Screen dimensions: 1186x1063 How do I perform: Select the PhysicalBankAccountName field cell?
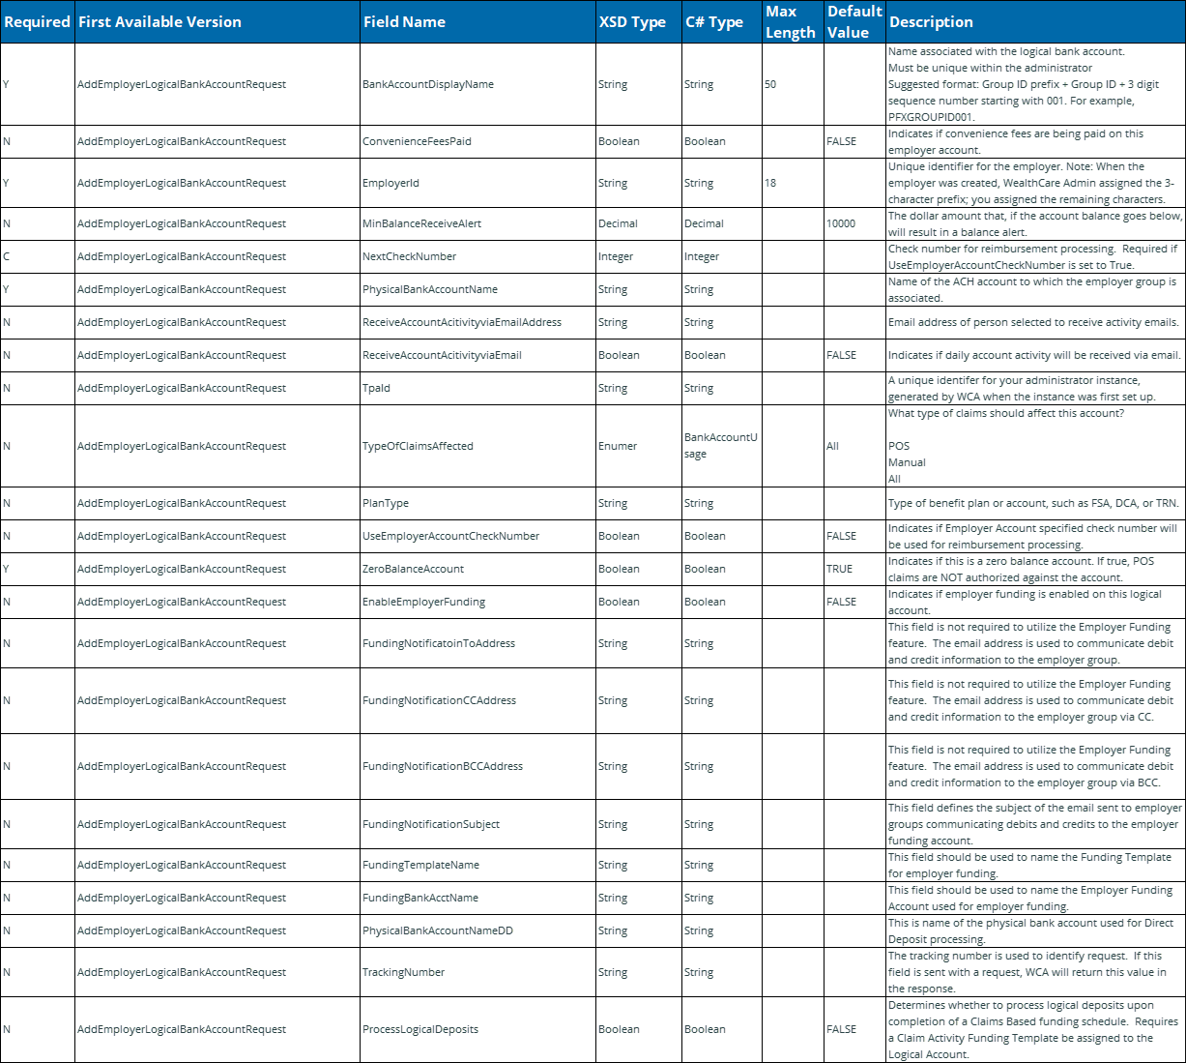(x=477, y=289)
